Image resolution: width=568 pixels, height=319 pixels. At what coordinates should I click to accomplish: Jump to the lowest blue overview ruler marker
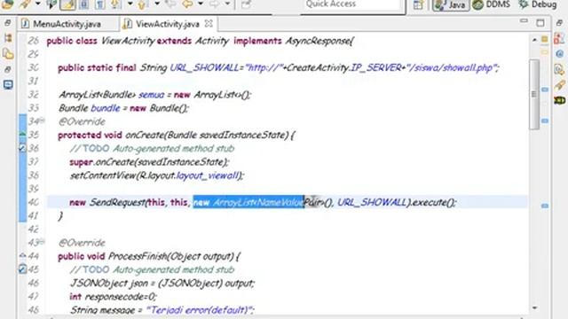pos(545,206)
